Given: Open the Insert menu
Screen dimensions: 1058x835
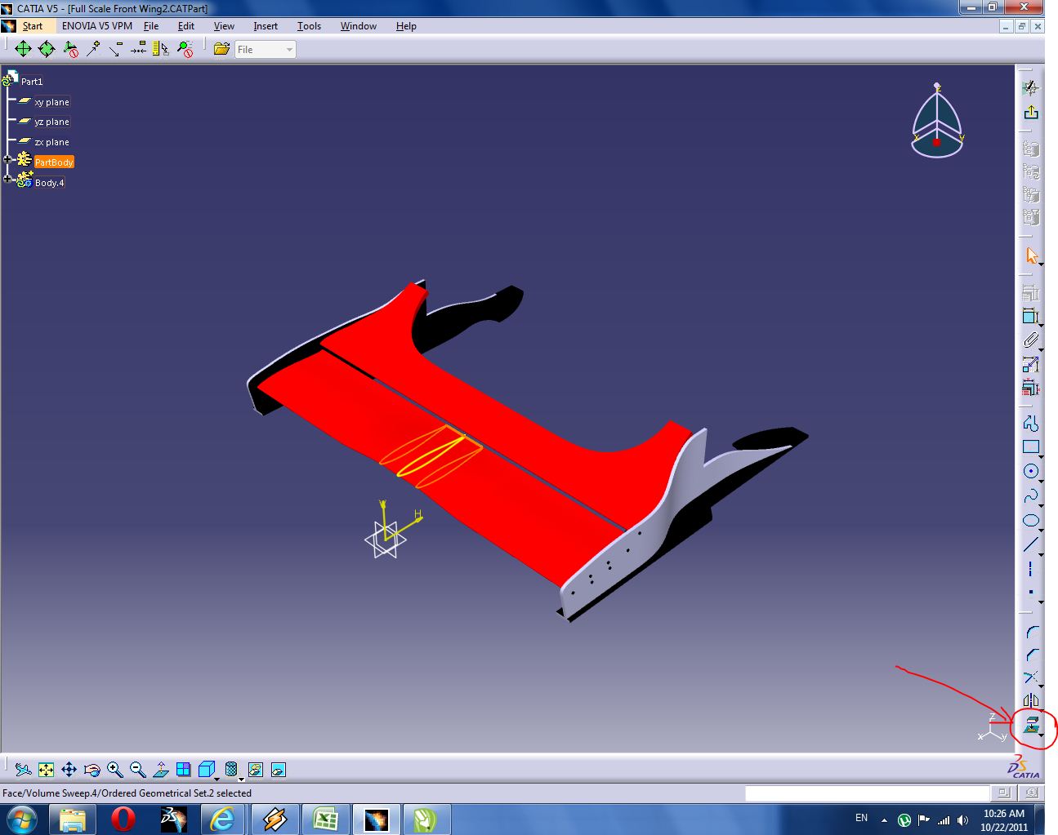Looking at the screenshot, I should click(x=265, y=26).
